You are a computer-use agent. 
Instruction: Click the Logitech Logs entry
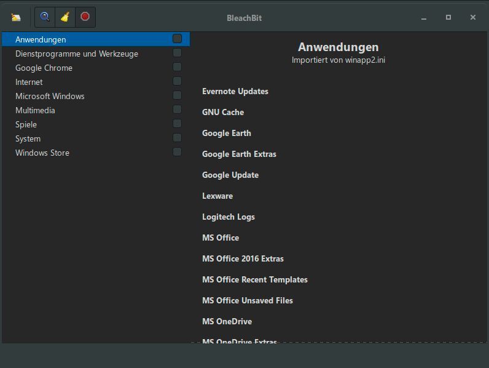229,217
